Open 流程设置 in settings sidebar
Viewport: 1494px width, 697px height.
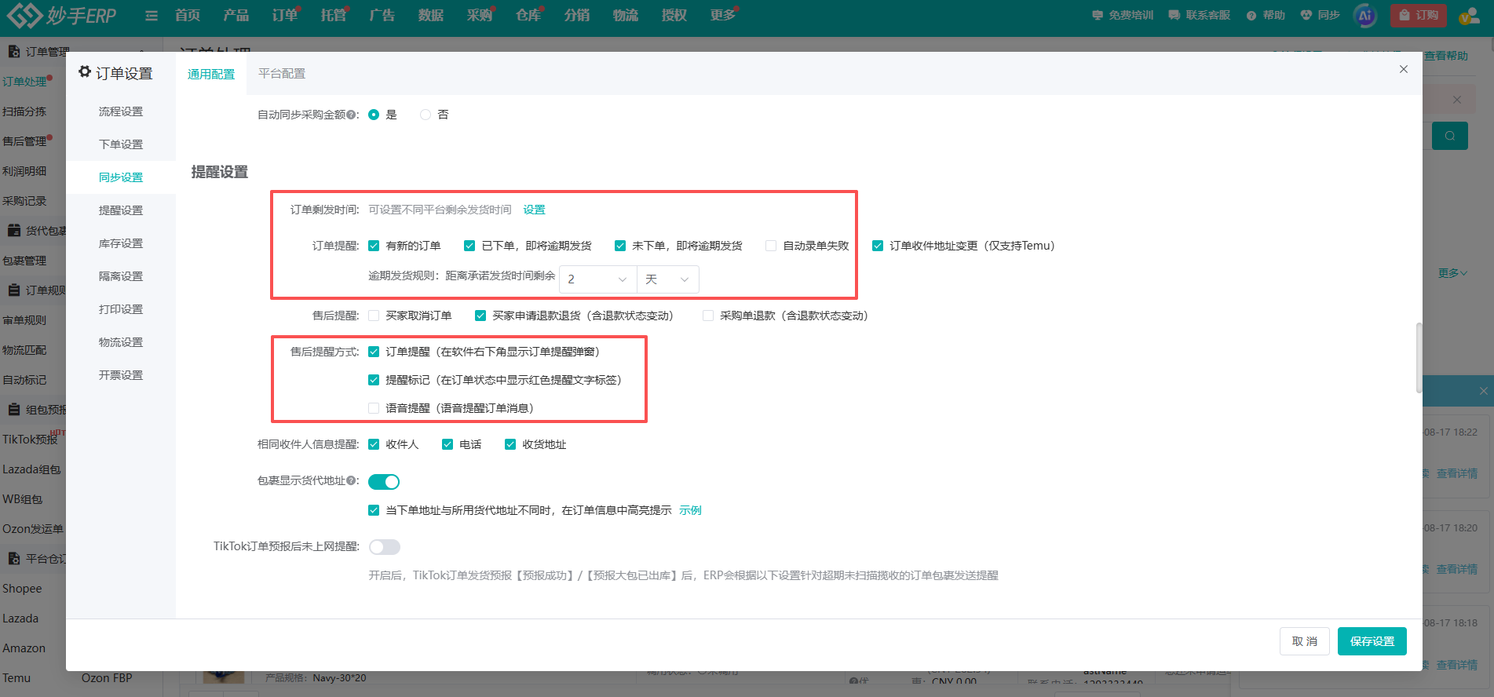(121, 111)
